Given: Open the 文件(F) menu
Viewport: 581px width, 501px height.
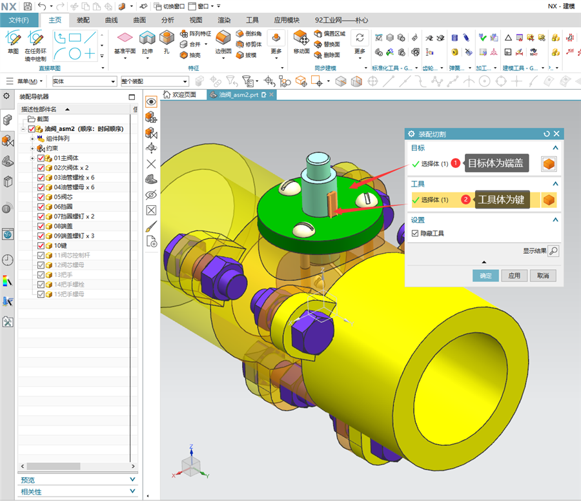Looking at the screenshot, I should 19,20.
